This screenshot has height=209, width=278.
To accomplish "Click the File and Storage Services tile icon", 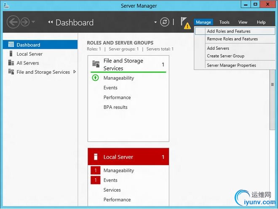I will pos(96,64).
